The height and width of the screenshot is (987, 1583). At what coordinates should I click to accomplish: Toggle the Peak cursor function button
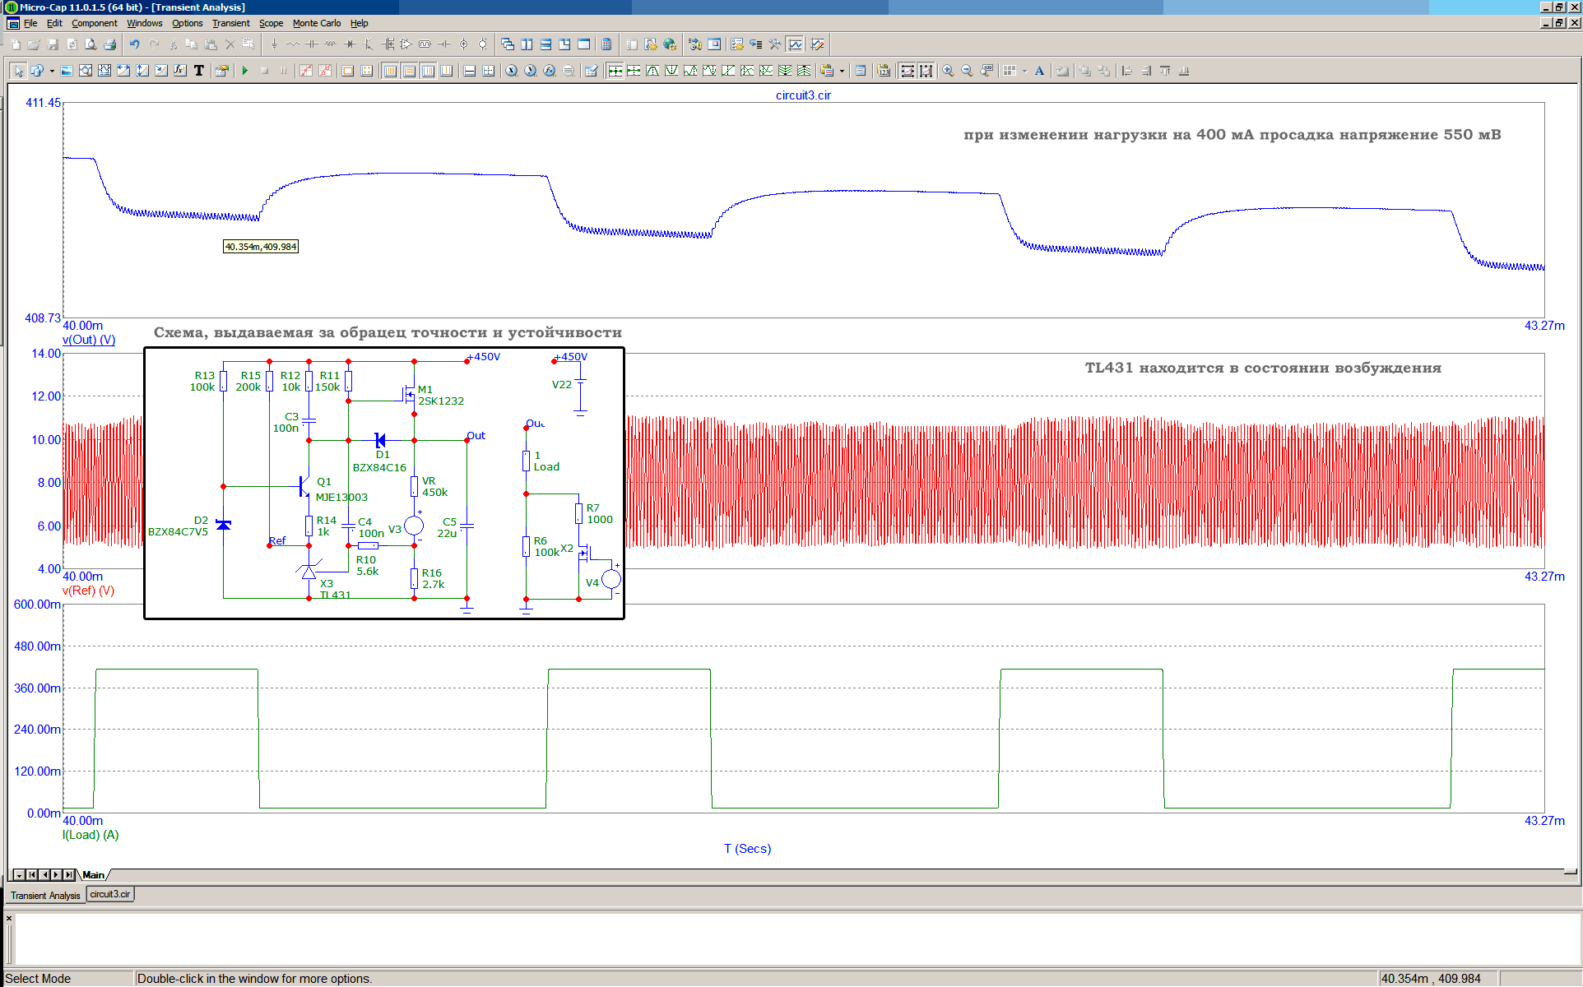click(x=652, y=71)
